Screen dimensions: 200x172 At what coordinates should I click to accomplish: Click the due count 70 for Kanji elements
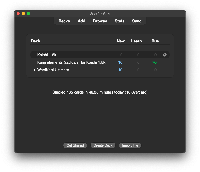coord(154,62)
